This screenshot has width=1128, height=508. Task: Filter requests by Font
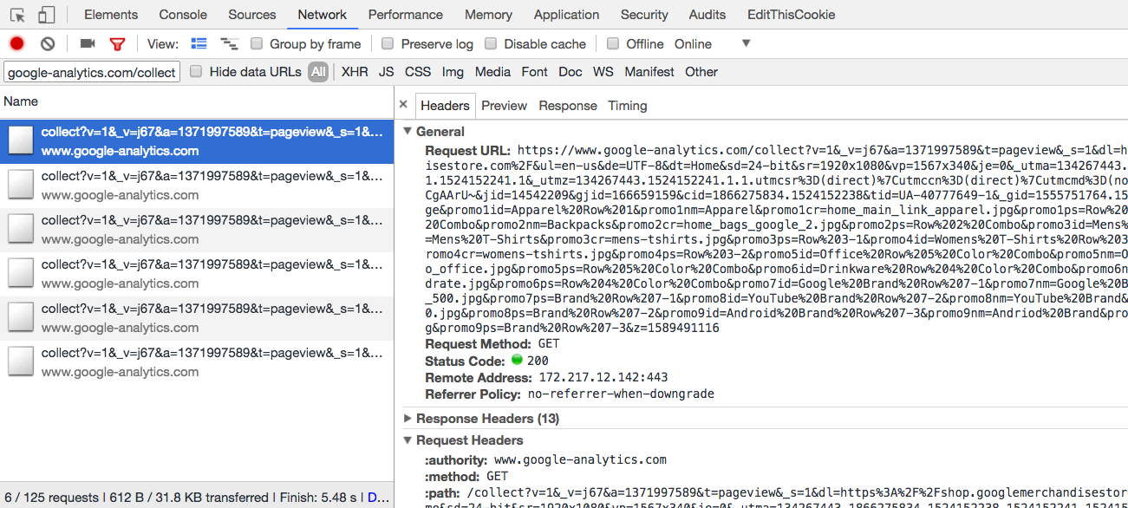click(x=534, y=72)
